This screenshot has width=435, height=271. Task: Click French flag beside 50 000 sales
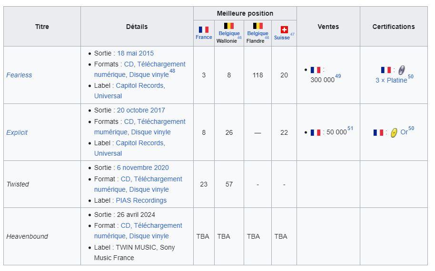tap(316, 132)
